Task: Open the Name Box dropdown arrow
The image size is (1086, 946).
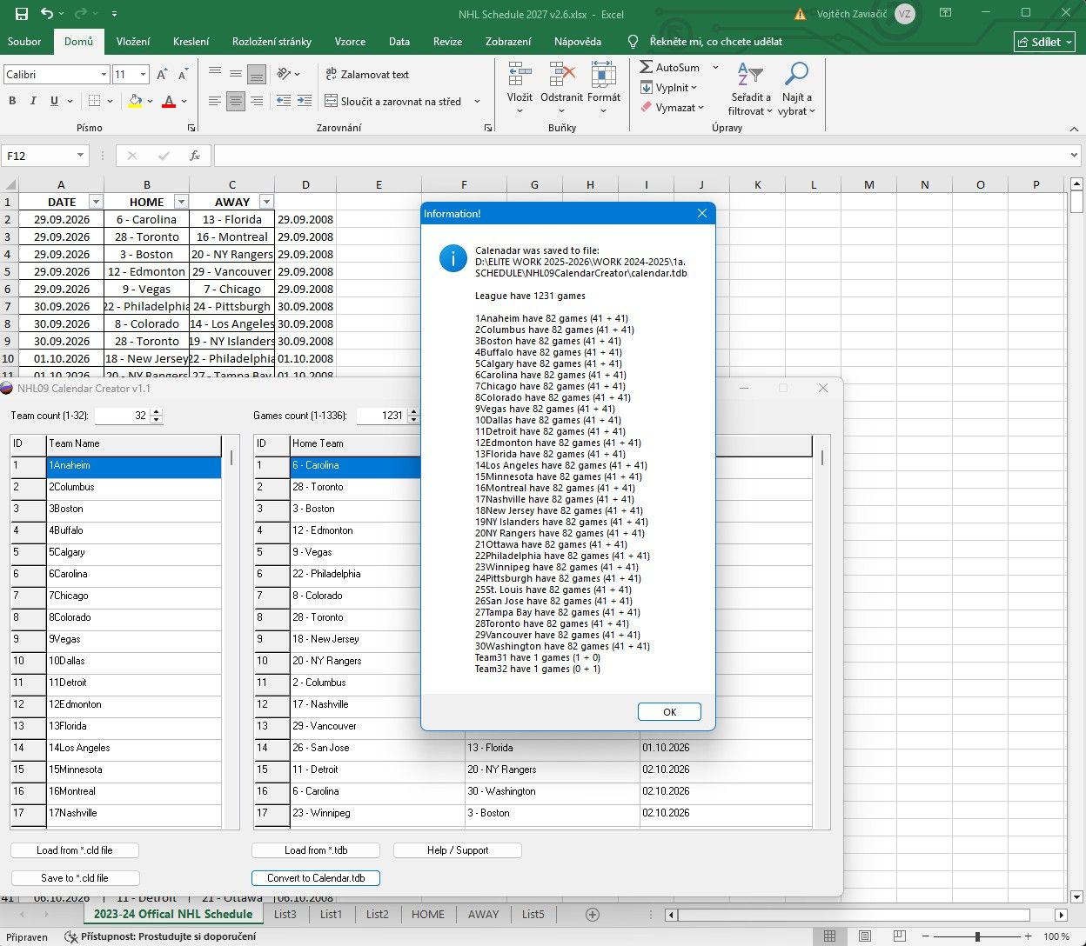Action: tap(81, 156)
